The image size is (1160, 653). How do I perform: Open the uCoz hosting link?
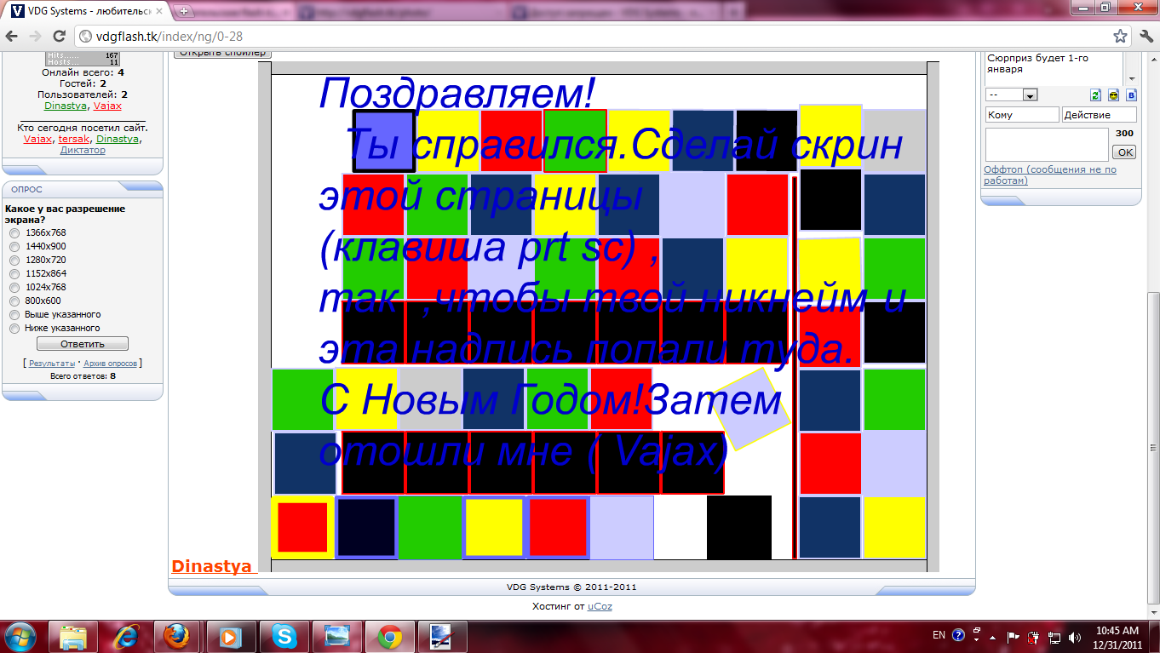coord(600,606)
